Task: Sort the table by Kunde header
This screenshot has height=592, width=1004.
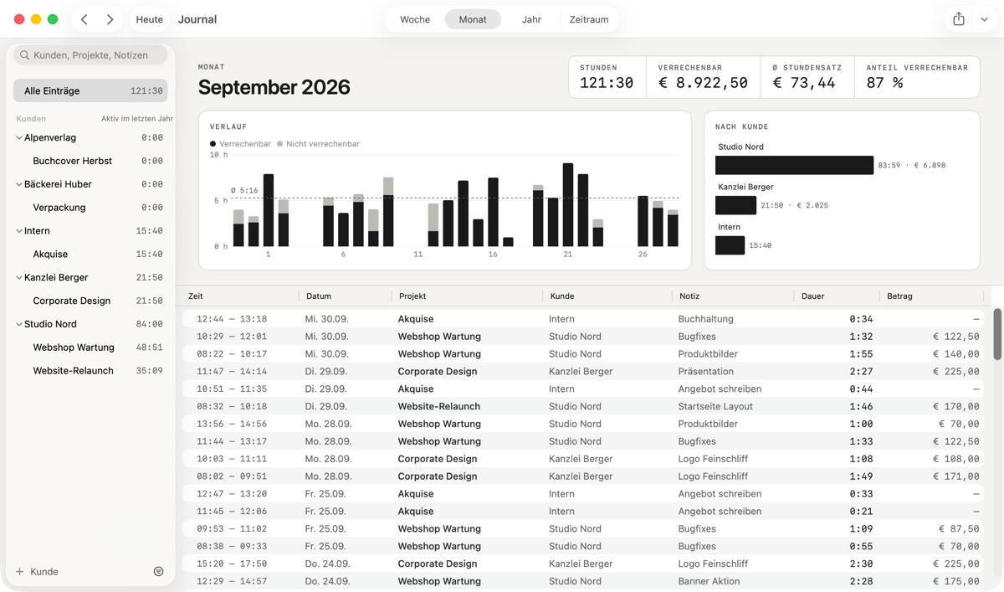Action: point(607,296)
